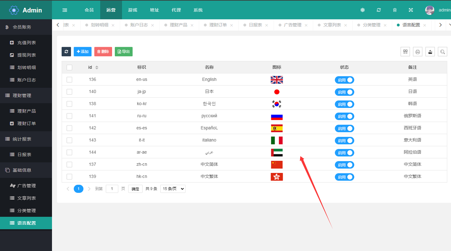Open the 15 条/页 page size dropdown
Screen dimensions: 451x251
(x=173, y=189)
